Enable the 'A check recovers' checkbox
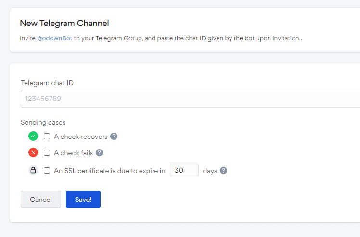 [47, 137]
